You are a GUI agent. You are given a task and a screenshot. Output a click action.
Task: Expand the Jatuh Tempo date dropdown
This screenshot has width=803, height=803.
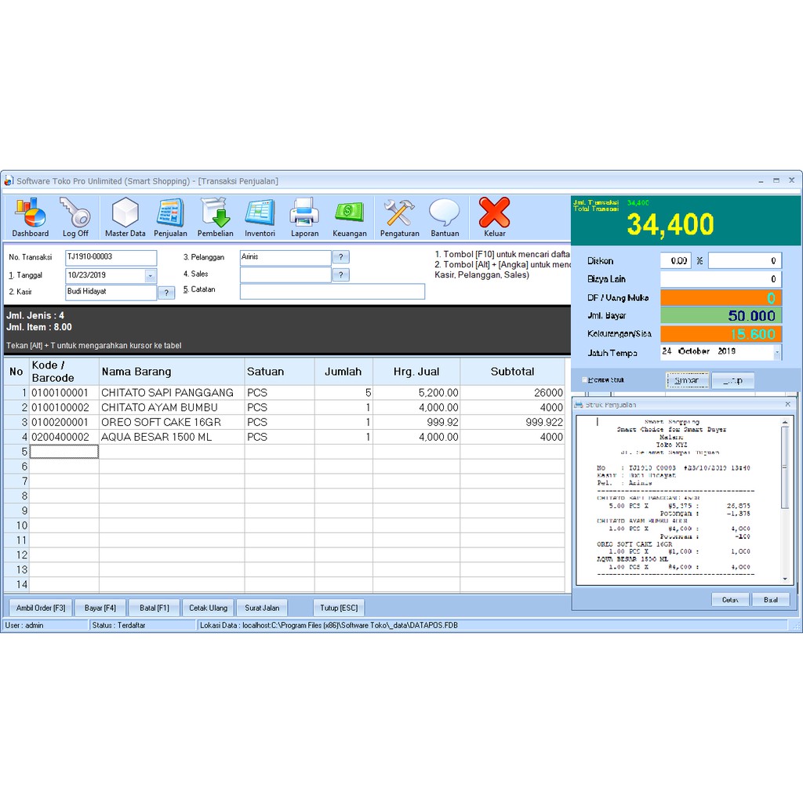click(x=776, y=352)
